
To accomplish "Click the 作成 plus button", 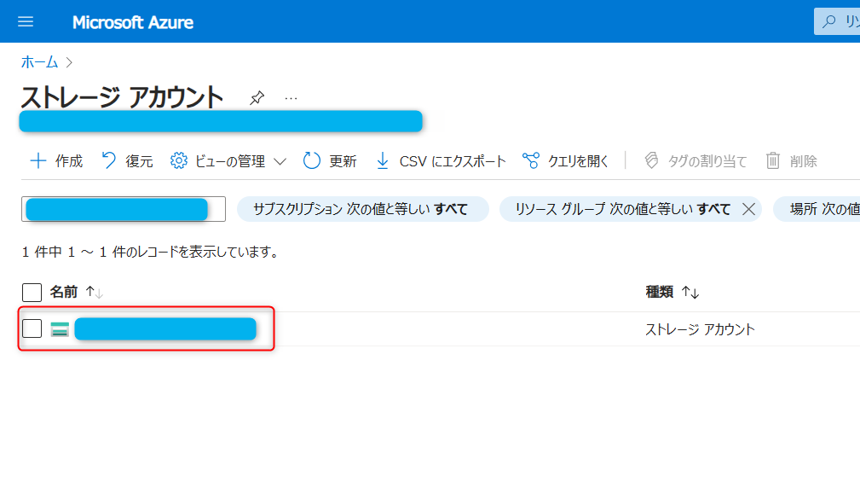I will (x=56, y=161).
